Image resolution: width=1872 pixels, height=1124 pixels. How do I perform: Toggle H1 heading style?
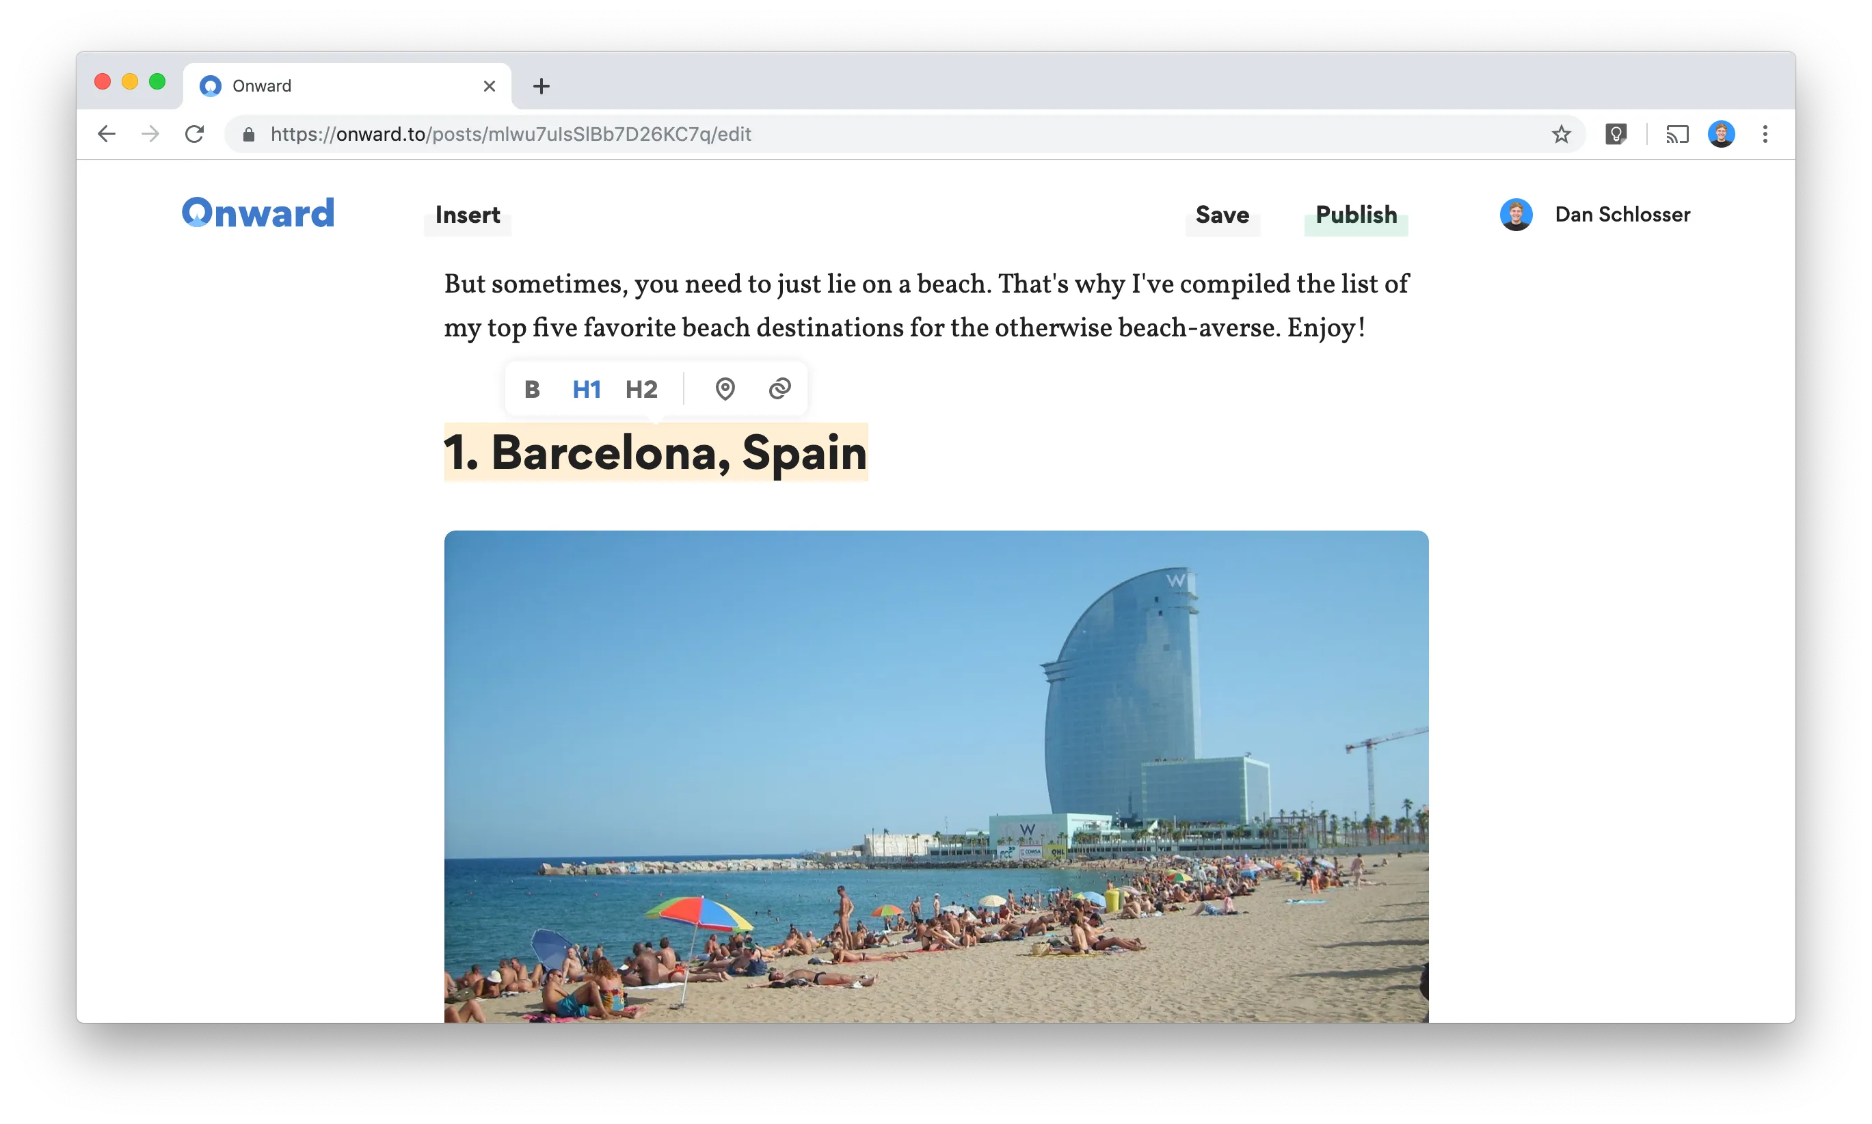[586, 389]
